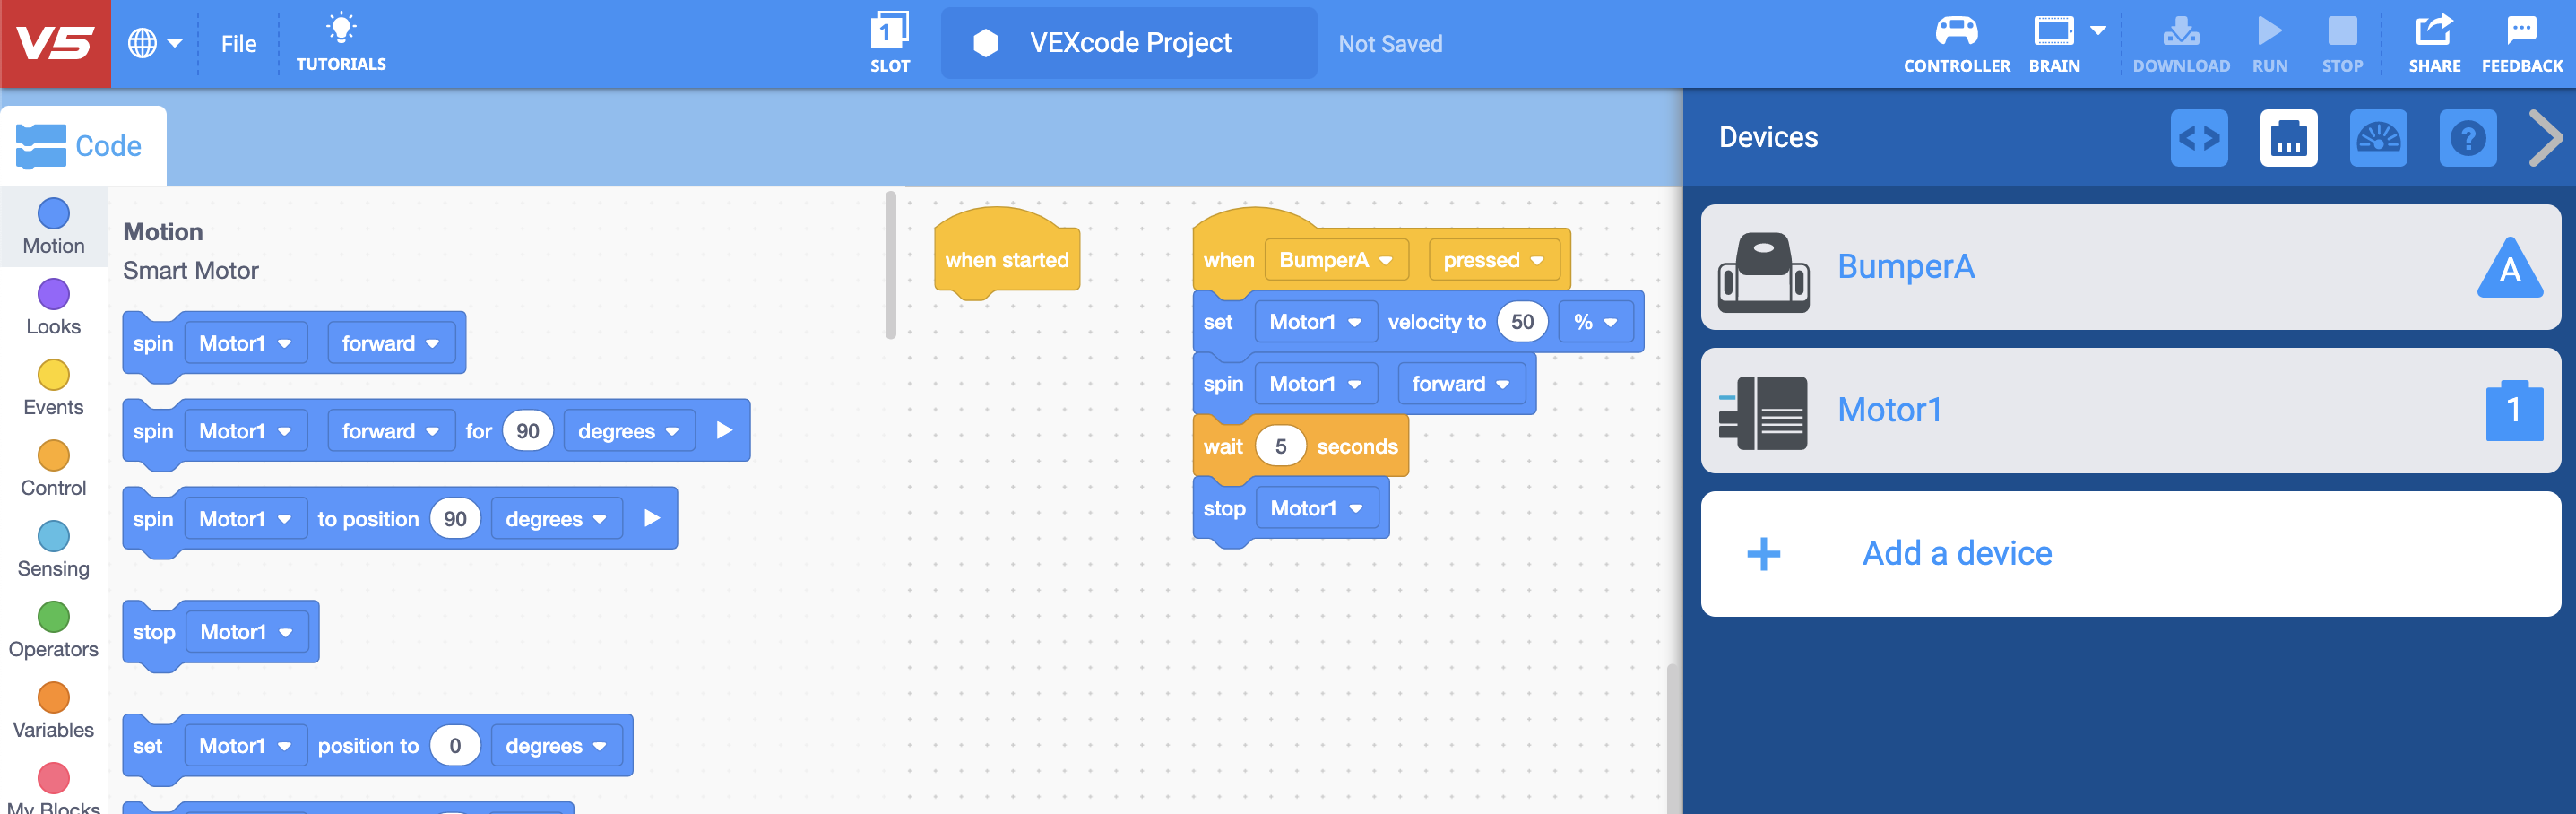Open the File menu
The height and width of the screenshot is (814, 2576).
pyautogui.click(x=238, y=44)
